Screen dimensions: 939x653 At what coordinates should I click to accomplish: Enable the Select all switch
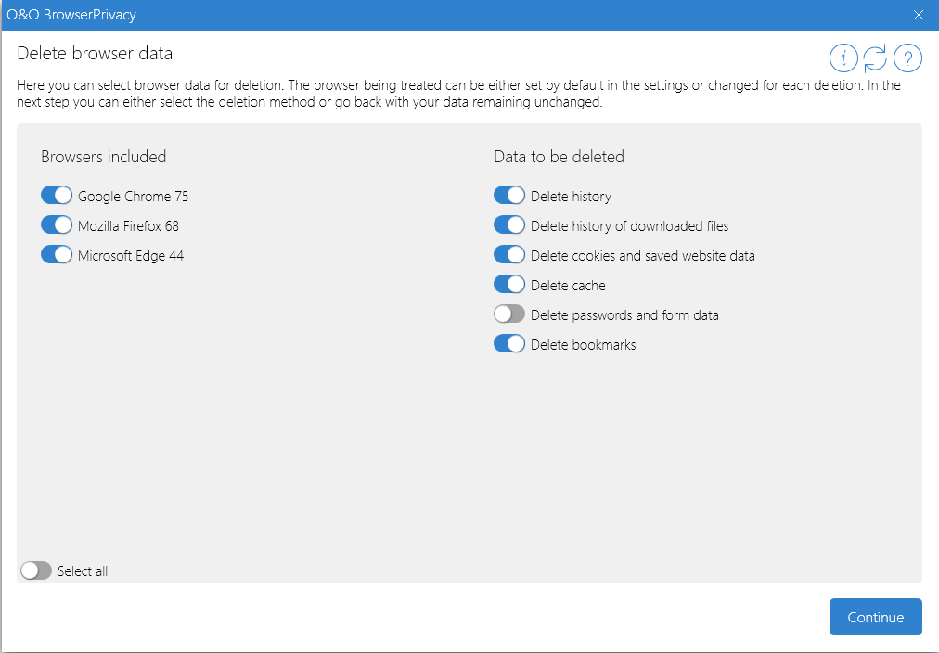(35, 570)
